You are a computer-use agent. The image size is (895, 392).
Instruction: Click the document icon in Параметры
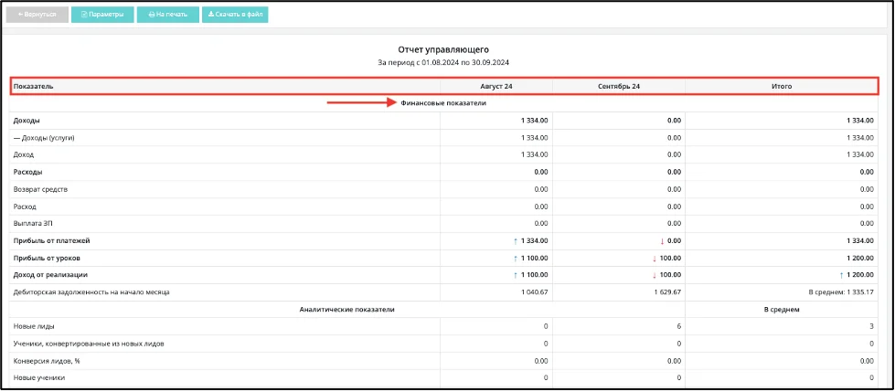coord(84,15)
